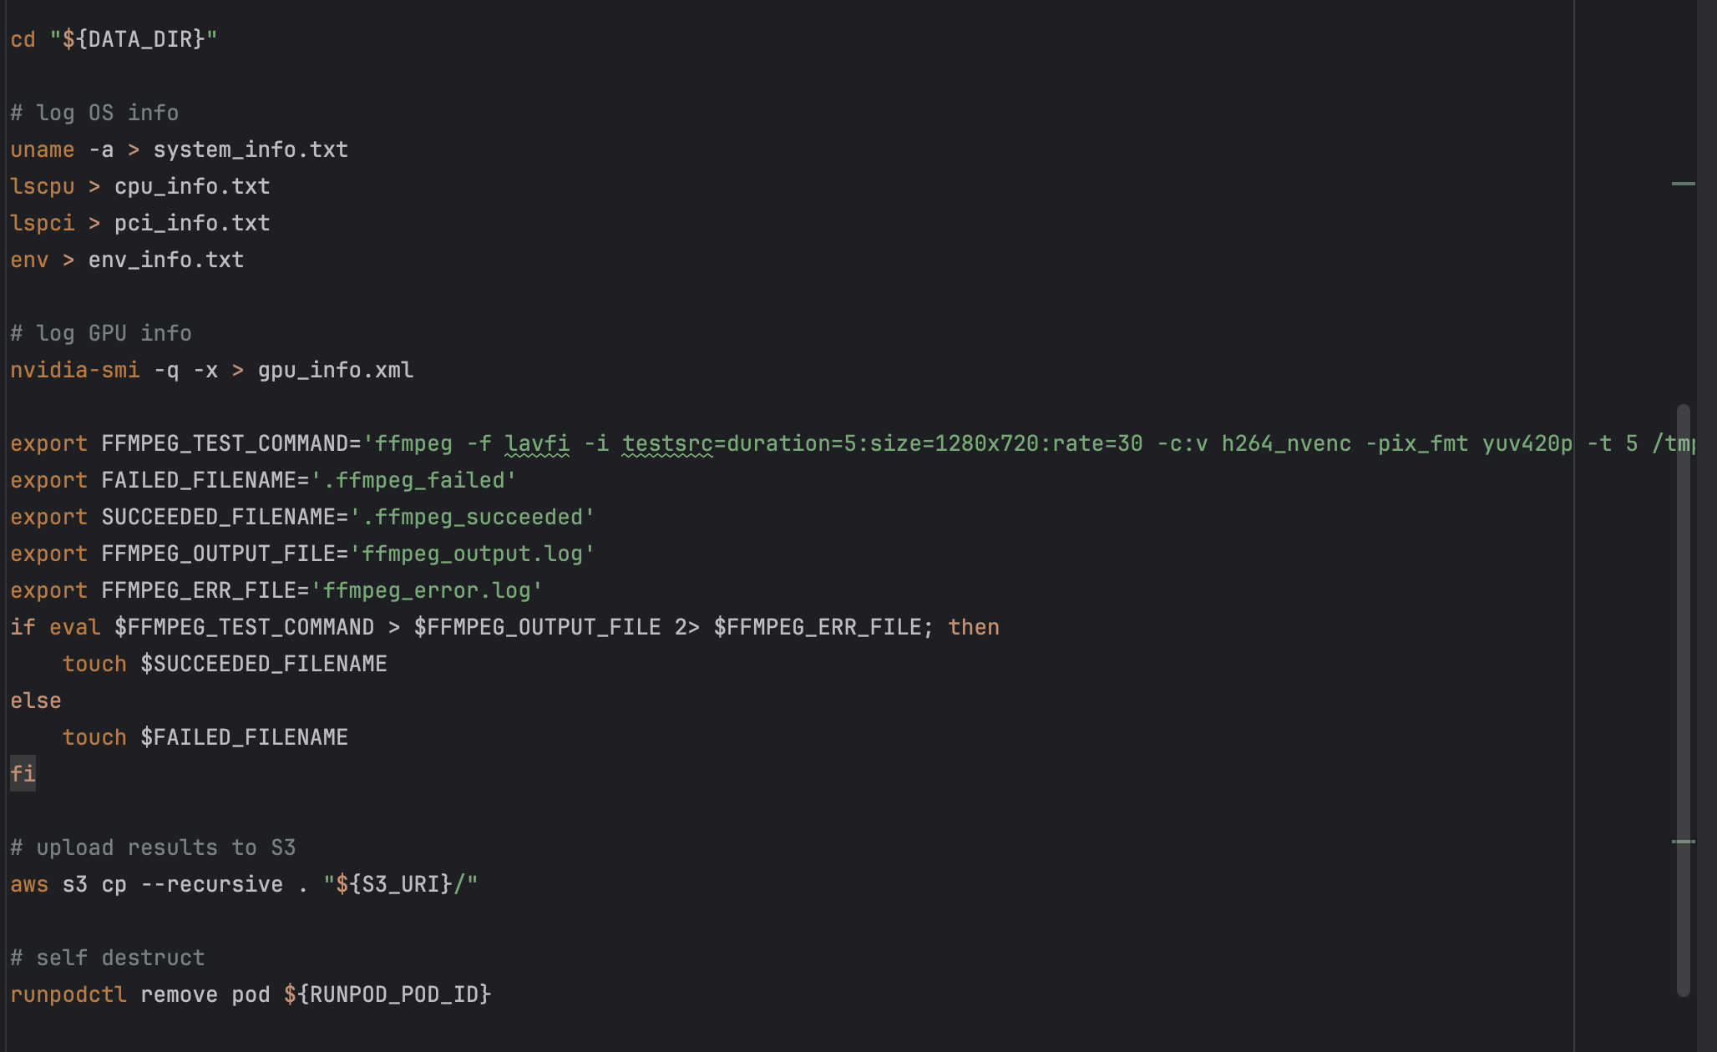
Task: Click the uname command
Action: (x=43, y=149)
